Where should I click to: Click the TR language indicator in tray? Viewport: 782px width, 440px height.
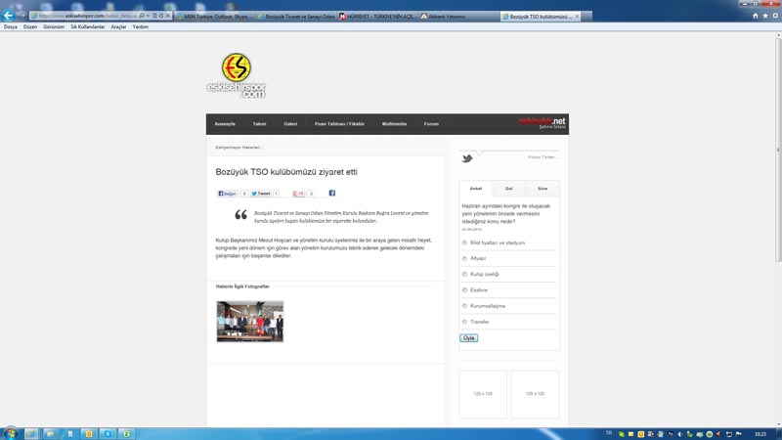point(608,433)
